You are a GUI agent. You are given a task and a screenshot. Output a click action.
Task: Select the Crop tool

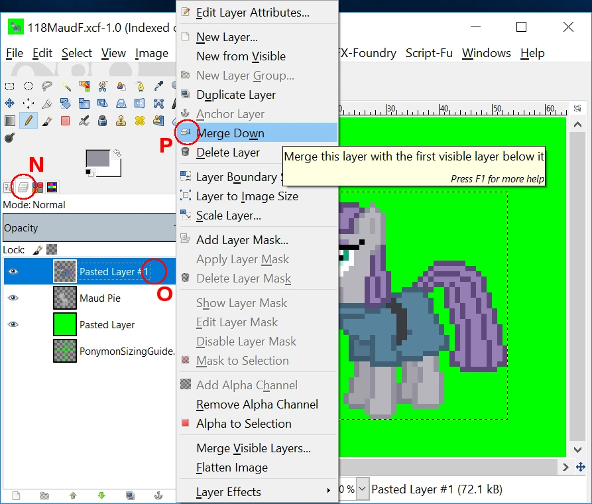pos(47,103)
